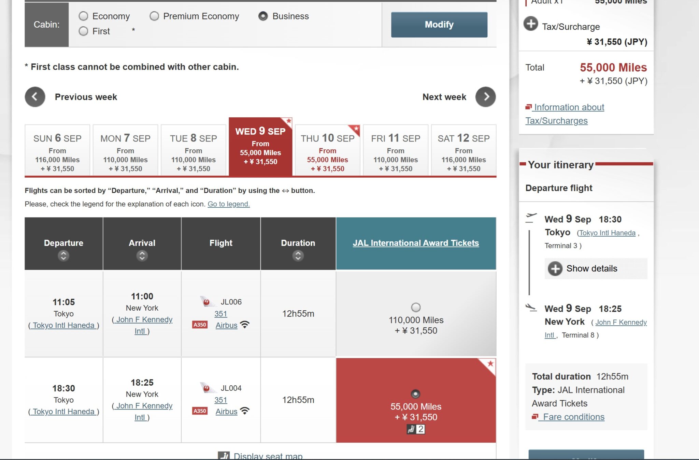Click the 12h55m duration of JL006
Image resolution: width=699 pixels, height=460 pixels.
[x=298, y=314]
